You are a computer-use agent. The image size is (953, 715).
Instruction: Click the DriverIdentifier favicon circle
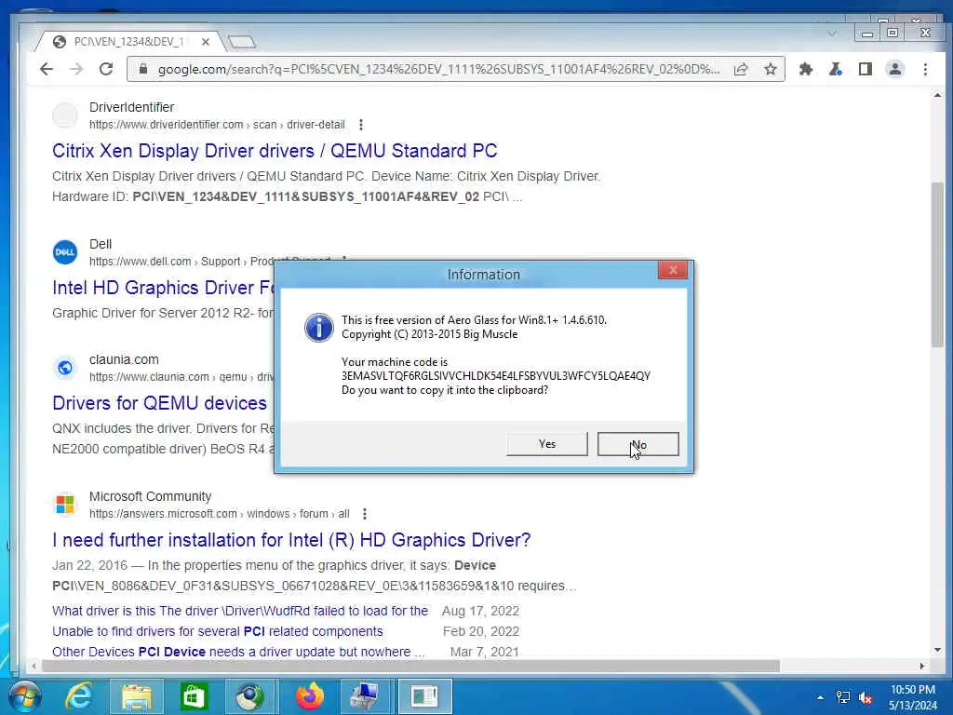coord(65,115)
